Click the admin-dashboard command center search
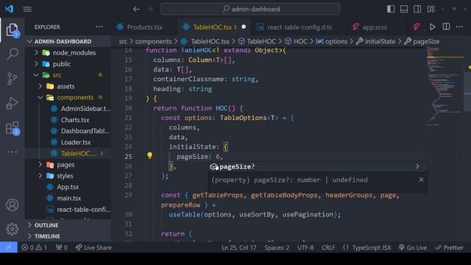The image size is (471, 265). coord(250,9)
